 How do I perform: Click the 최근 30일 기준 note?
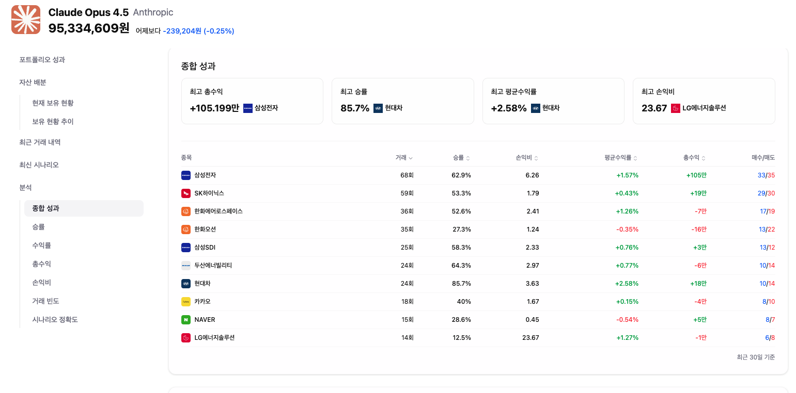click(756, 357)
